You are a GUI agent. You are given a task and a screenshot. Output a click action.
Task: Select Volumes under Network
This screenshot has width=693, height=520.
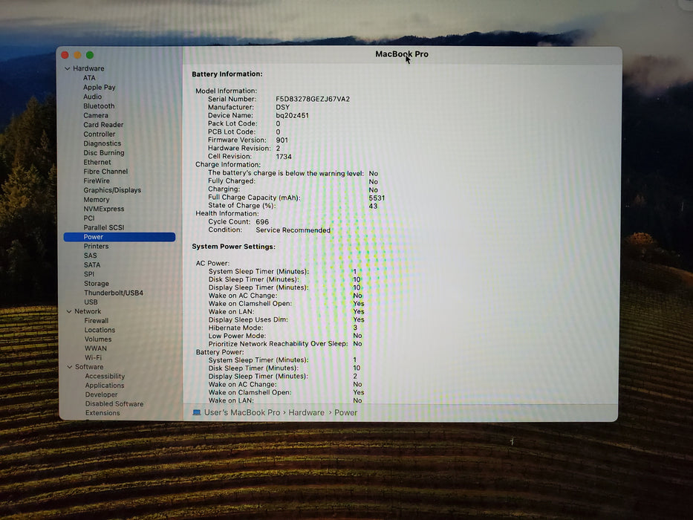pos(98,339)
